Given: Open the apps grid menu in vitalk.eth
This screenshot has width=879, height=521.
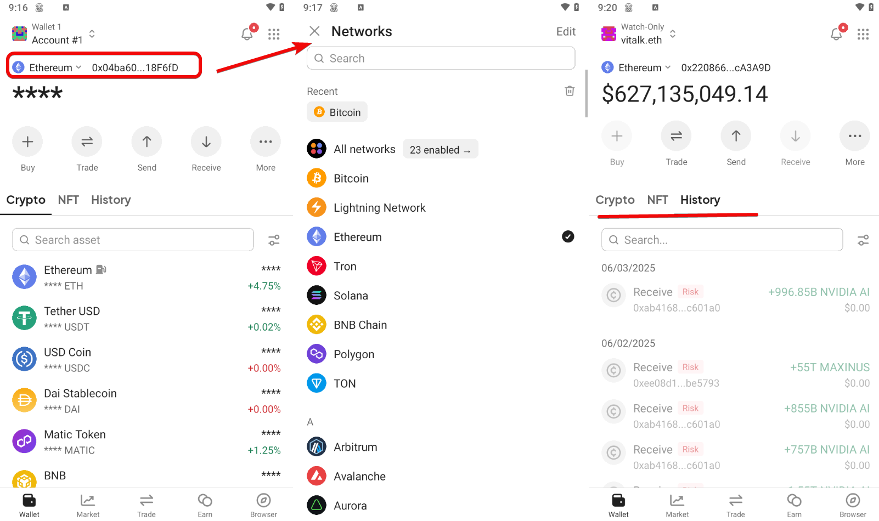Looking at the screenshot, I should pos(863,34).
